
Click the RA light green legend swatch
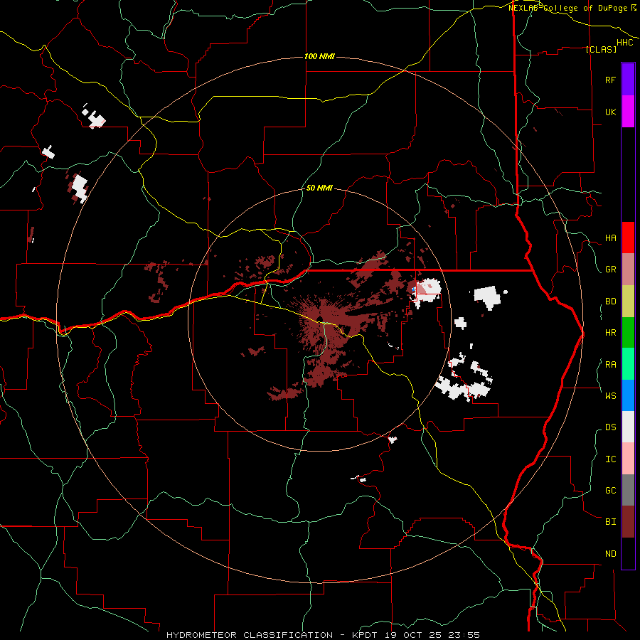coord(628,364)
